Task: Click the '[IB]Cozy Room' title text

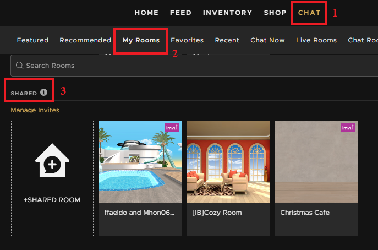Action: (217, 213)
